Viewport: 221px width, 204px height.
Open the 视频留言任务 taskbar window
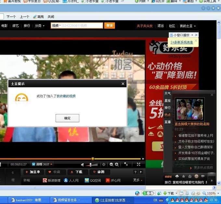[71, 200]
